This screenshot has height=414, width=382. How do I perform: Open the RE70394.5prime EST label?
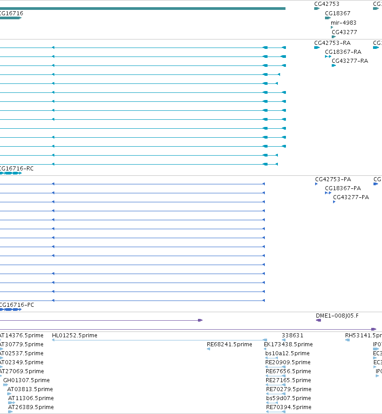pyautogui.click(x=289, y=407)
